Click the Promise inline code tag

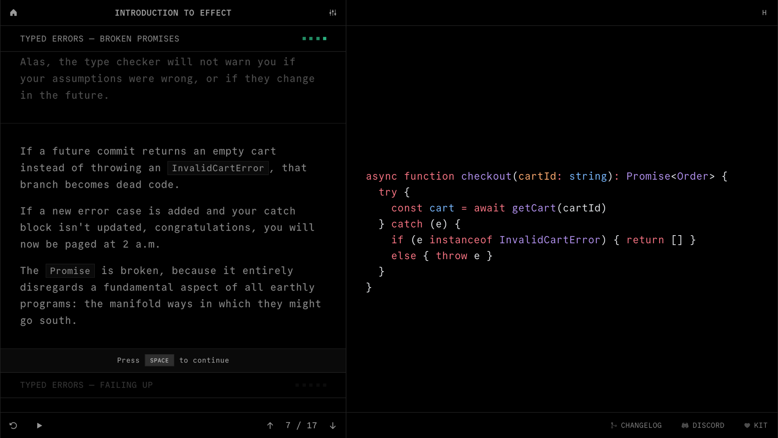[x=70, y=271]
